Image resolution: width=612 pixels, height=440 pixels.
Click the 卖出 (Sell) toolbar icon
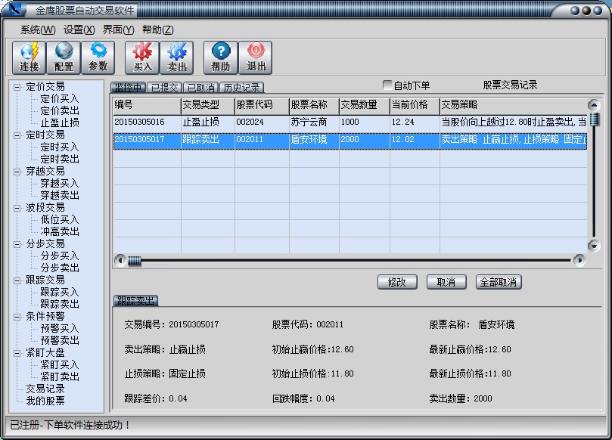[x=177, y=57]
